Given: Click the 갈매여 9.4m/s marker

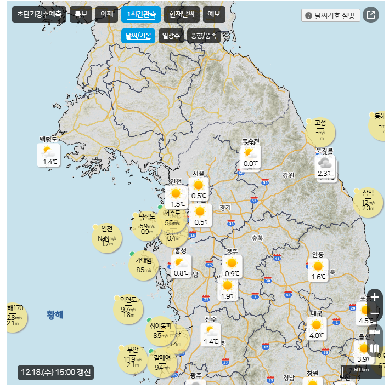Looking at the screenshot, I should [162, 363].
